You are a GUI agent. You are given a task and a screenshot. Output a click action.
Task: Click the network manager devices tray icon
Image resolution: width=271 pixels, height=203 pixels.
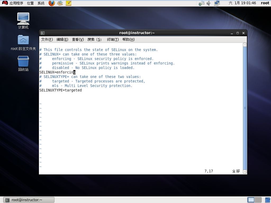pyautogui.click(x=201, y=3)
